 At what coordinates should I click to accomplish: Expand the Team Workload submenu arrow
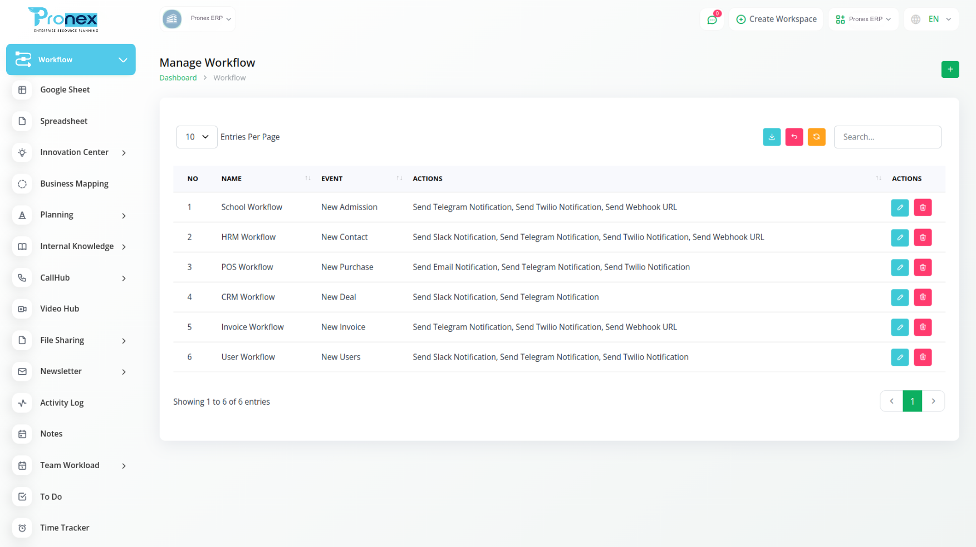click(124, 466)
